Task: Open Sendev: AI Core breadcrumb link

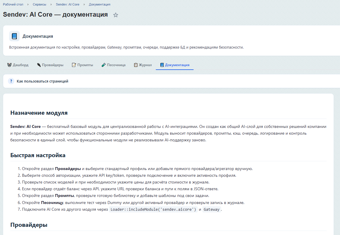Action: coord(68,4)
